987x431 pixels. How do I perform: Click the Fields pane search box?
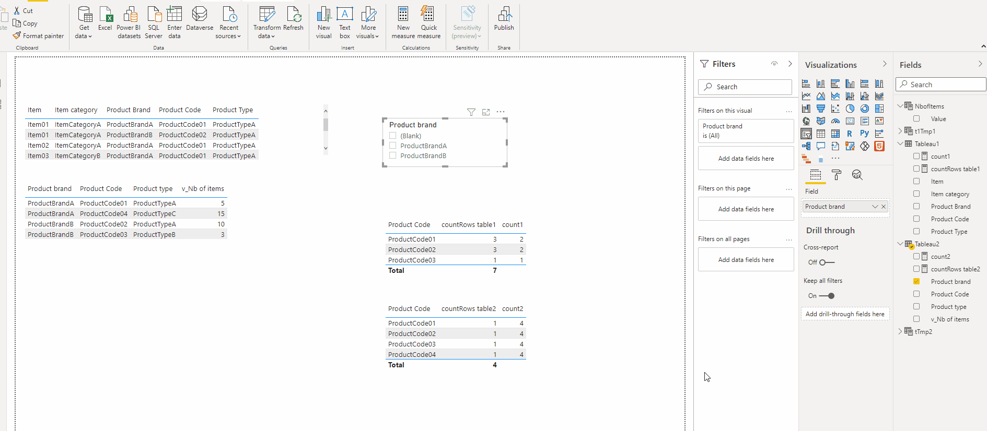[x=941, y=85]
